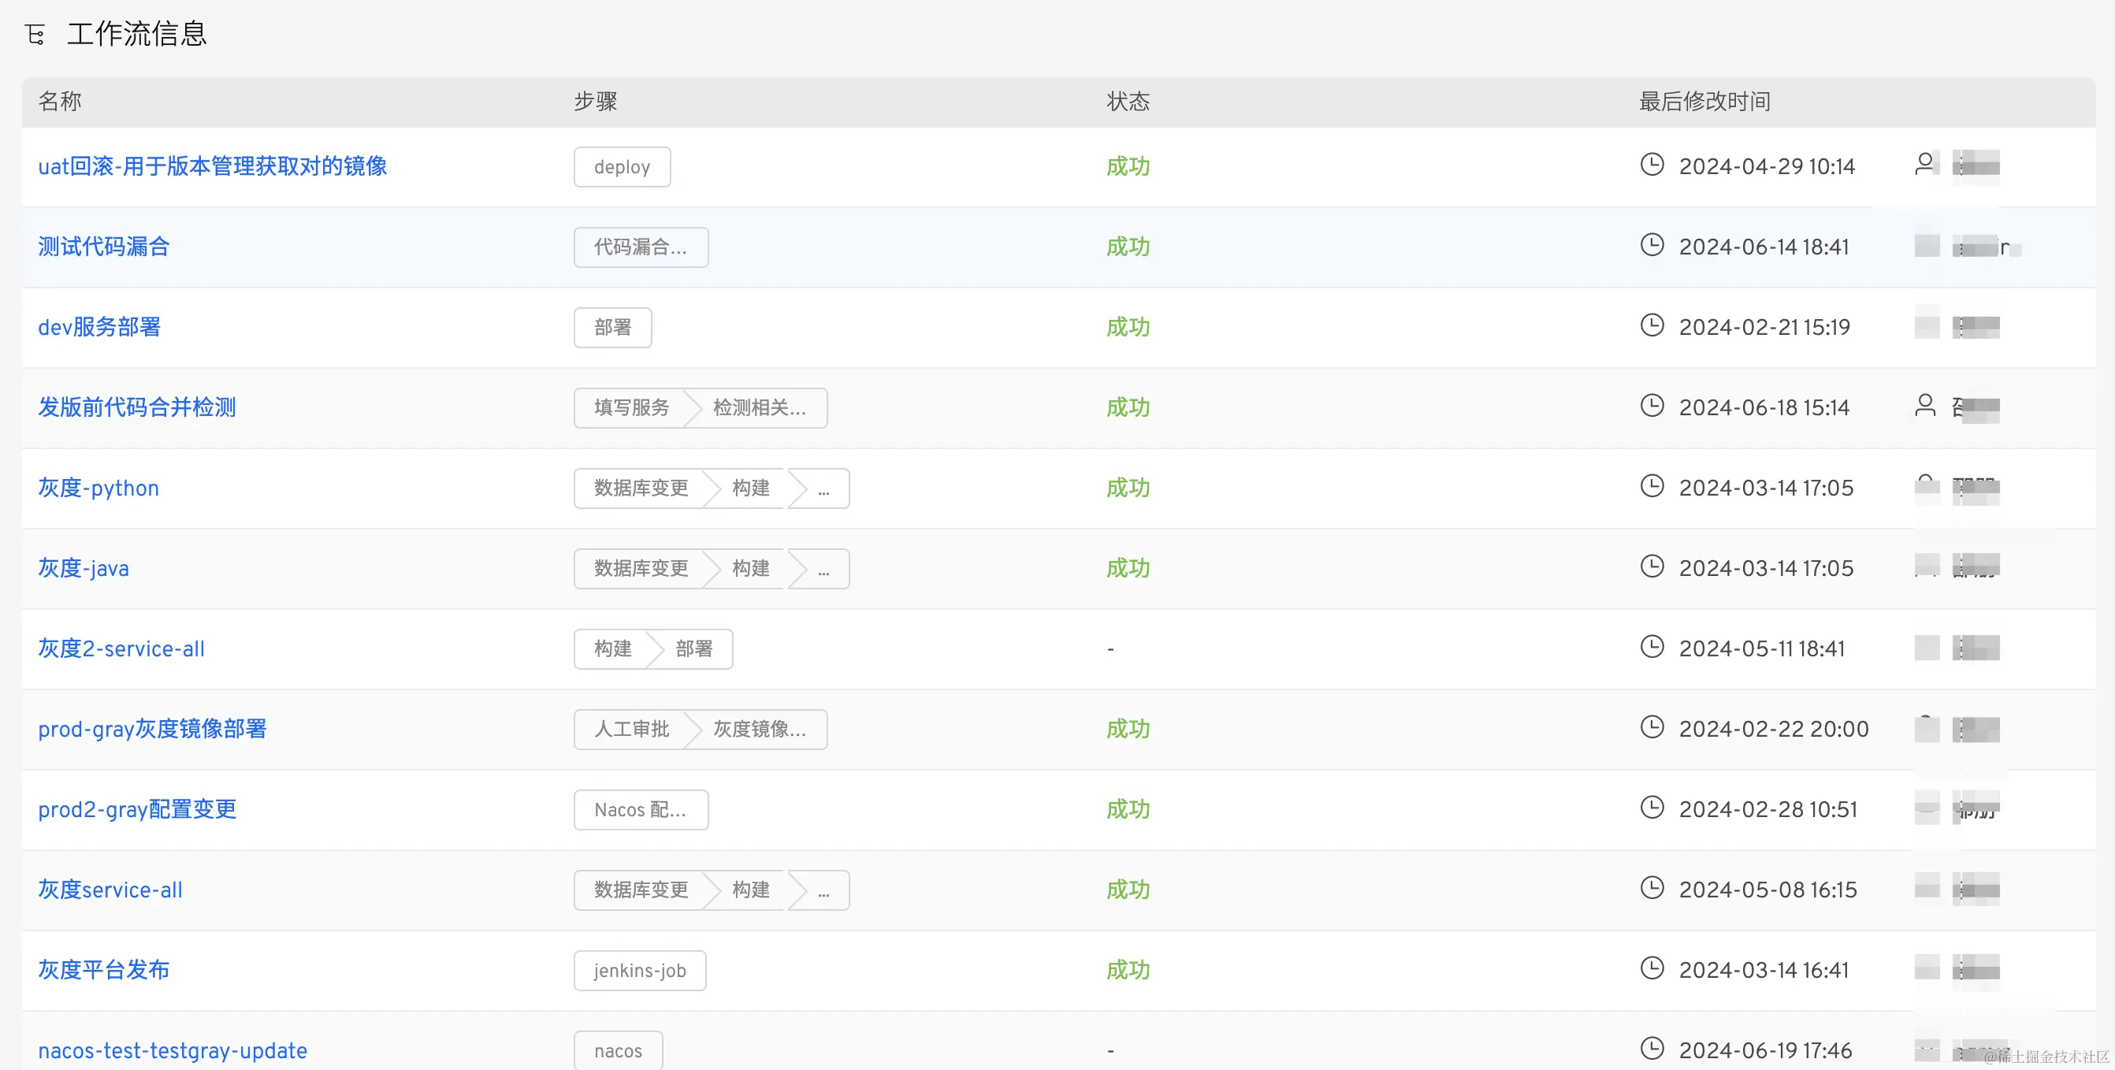Viewport: 2115px width, 1070px height.
Task: Click clock icon next to 2024-04-29 10:14
Action: (1651, 164)
